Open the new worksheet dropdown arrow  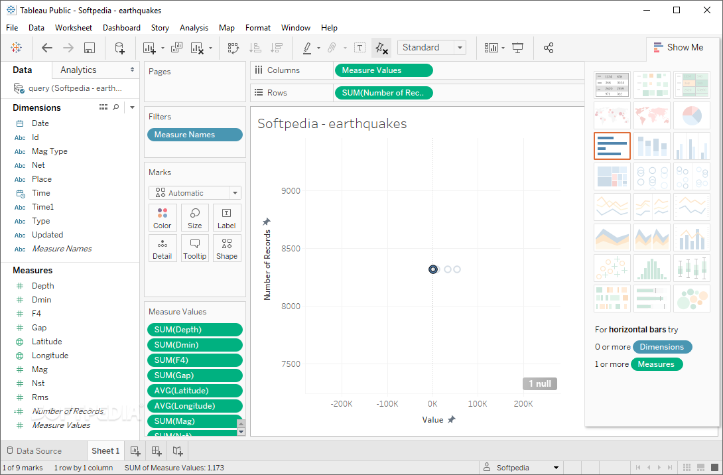click(x=163, y=48)
